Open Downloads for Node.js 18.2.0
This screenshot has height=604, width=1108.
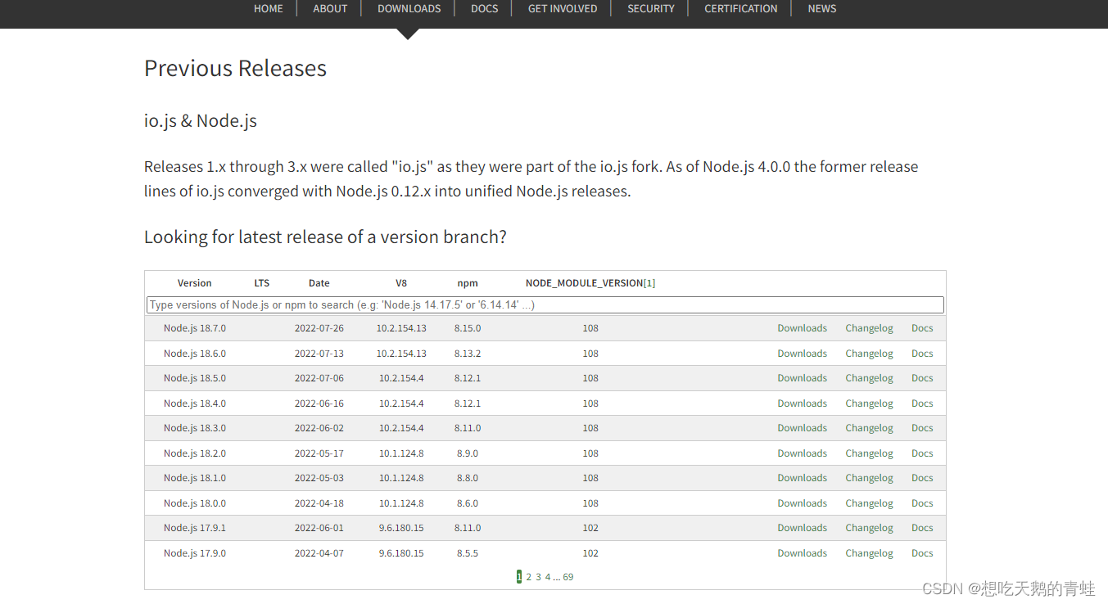(x=803, y=453)
